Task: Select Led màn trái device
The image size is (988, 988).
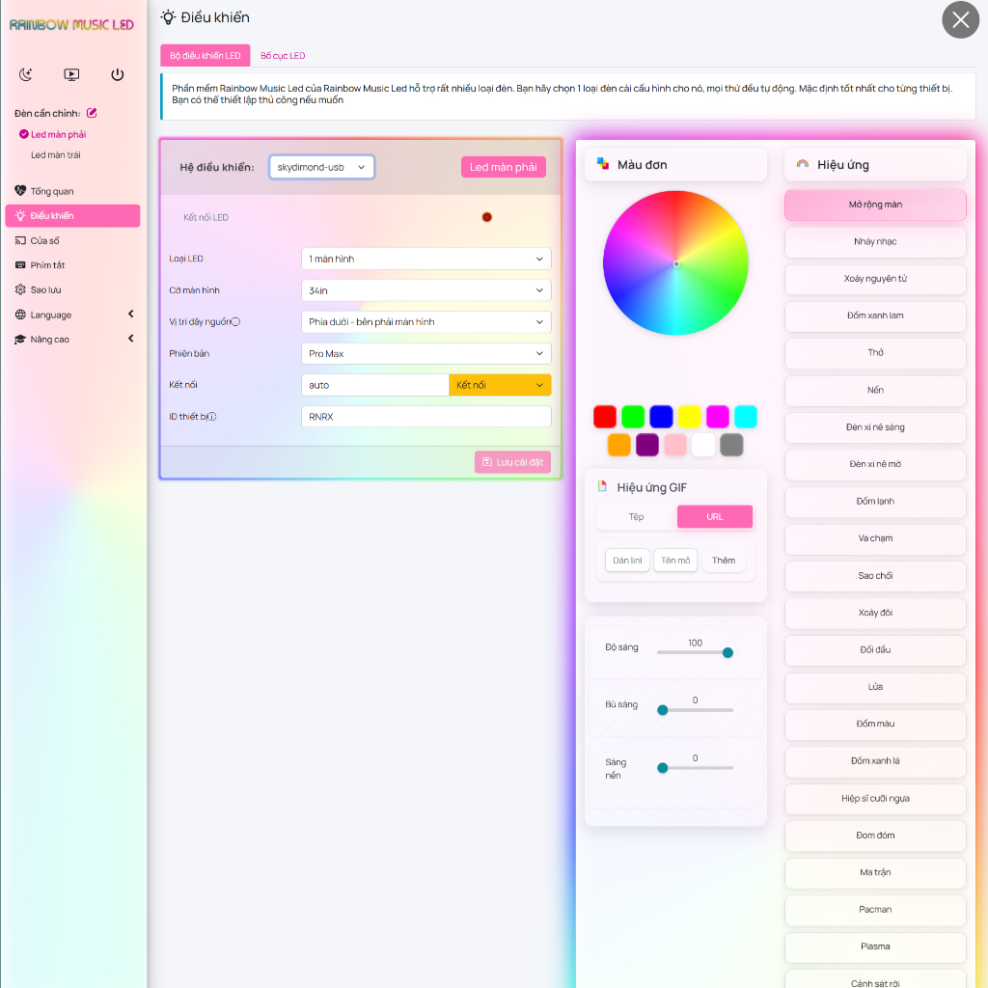Action: click(x=56, y=154)
